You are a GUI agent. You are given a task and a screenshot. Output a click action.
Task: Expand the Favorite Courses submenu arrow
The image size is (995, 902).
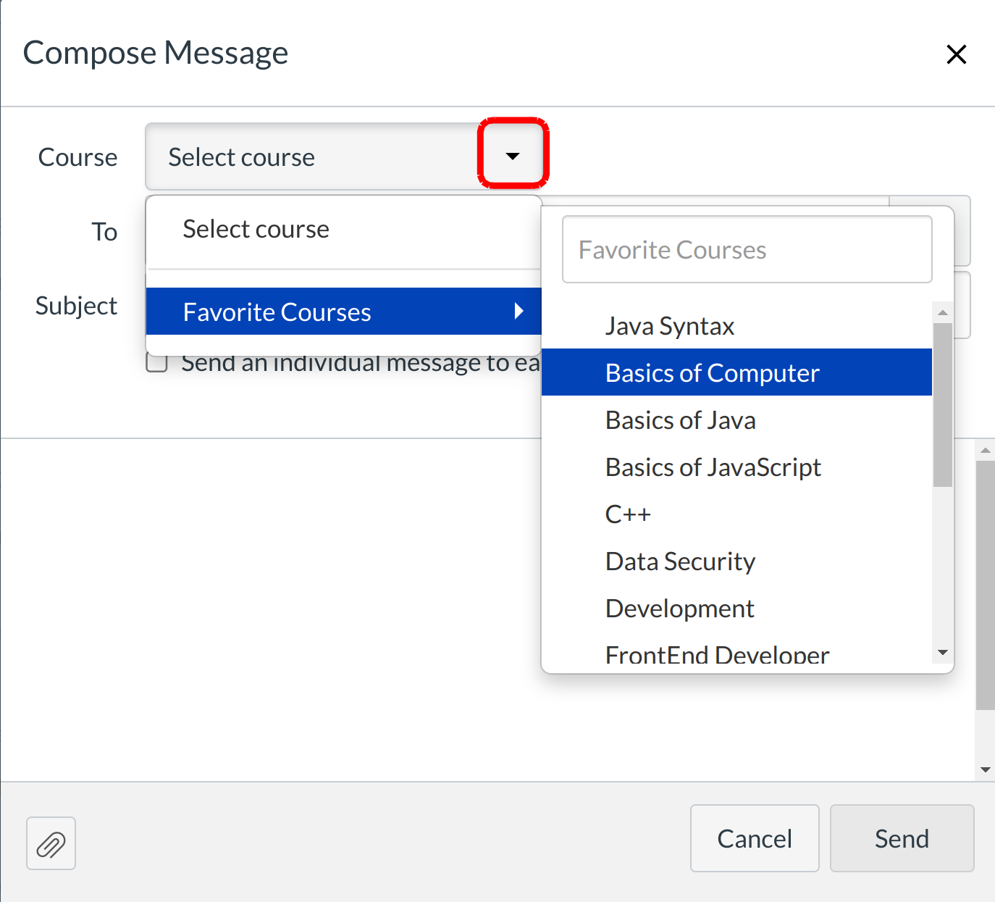pyautogui.click(x=519, y=312)
